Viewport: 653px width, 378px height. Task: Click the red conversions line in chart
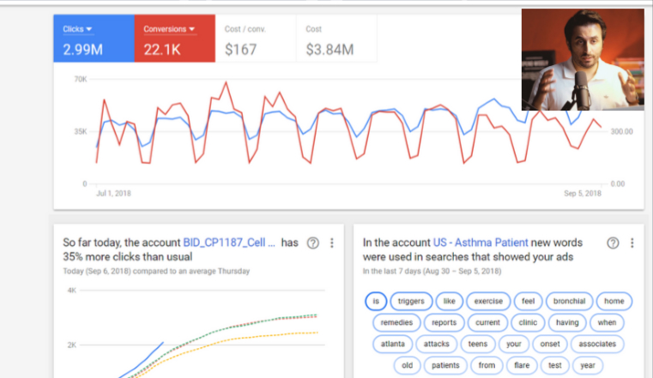[x=227, y=84]
